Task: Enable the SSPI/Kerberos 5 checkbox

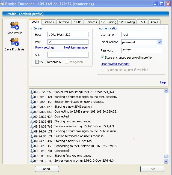Action: (37, 62)
